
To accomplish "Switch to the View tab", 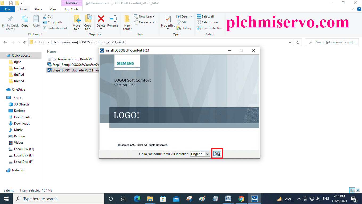I will (x=53, y=9).
